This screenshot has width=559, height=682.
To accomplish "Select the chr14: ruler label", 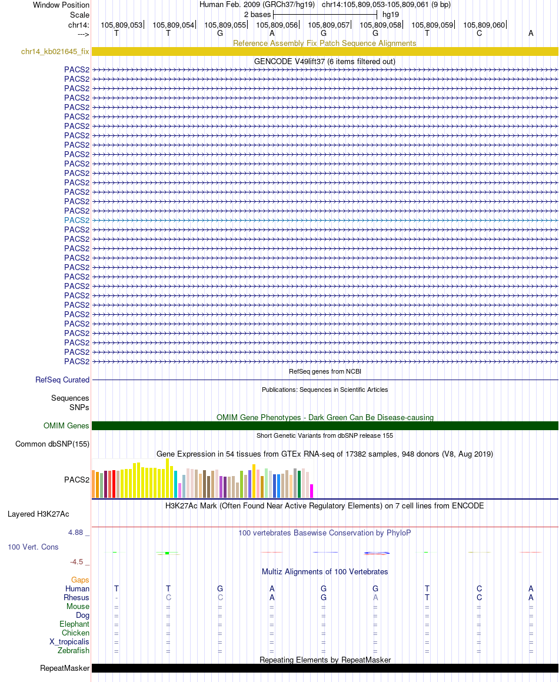I will point(78,25).
